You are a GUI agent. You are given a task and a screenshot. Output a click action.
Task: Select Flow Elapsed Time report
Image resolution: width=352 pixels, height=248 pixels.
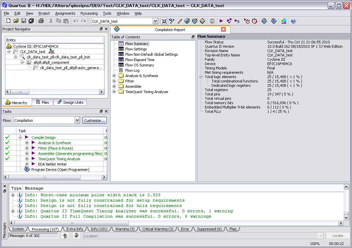pos(140,60)
